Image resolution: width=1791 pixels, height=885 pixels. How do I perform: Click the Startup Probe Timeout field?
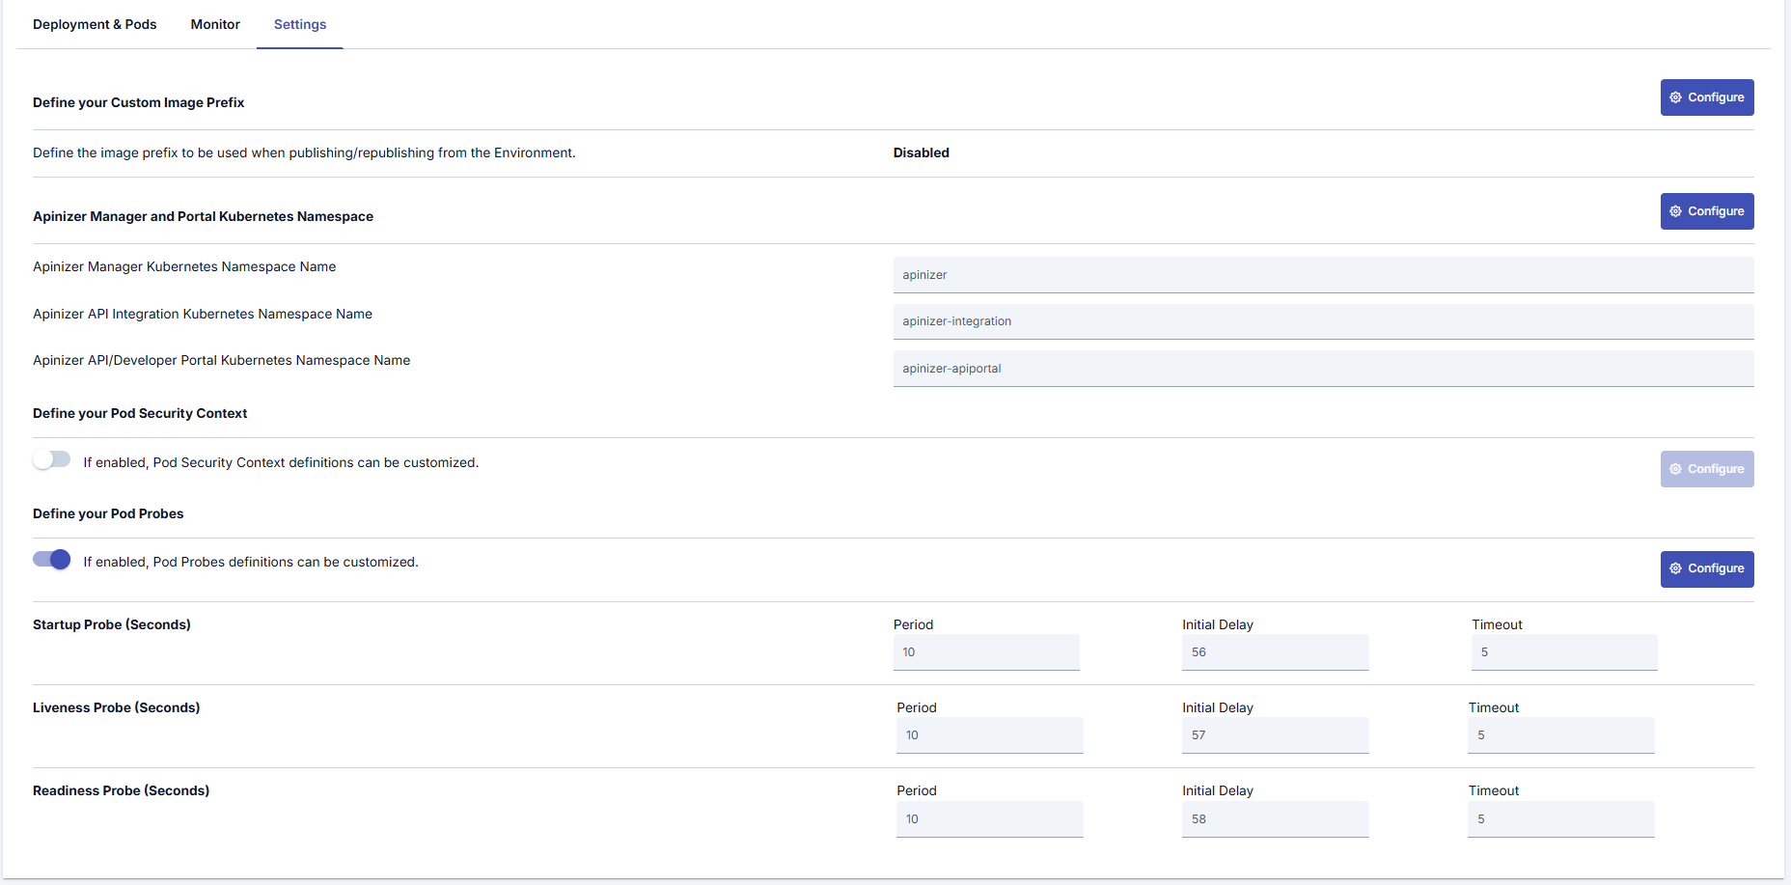[x=1564, y=652]
